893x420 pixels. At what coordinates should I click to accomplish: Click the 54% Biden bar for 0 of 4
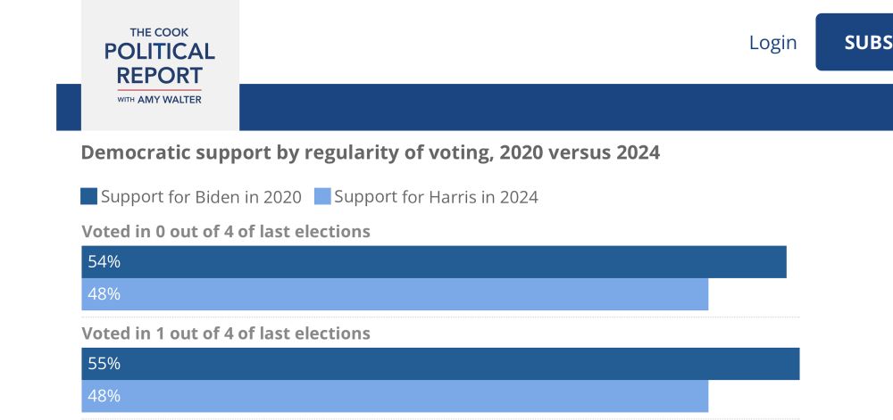tap(434, 262)
